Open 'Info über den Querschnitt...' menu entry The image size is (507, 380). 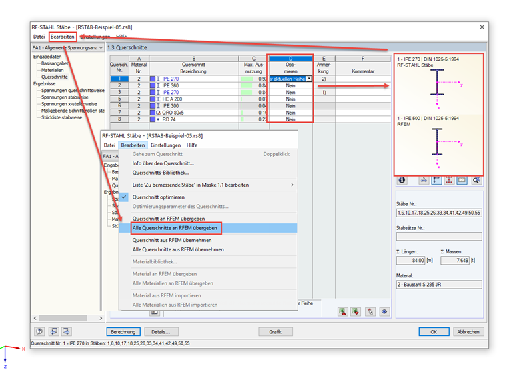(208, 163)
